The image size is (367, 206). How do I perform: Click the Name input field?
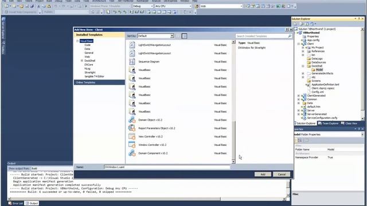pos(167,167)
